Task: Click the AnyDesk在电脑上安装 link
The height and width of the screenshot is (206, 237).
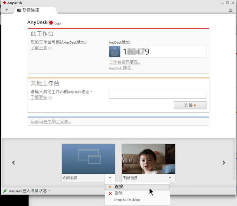Action: click(x=51, y=121)
